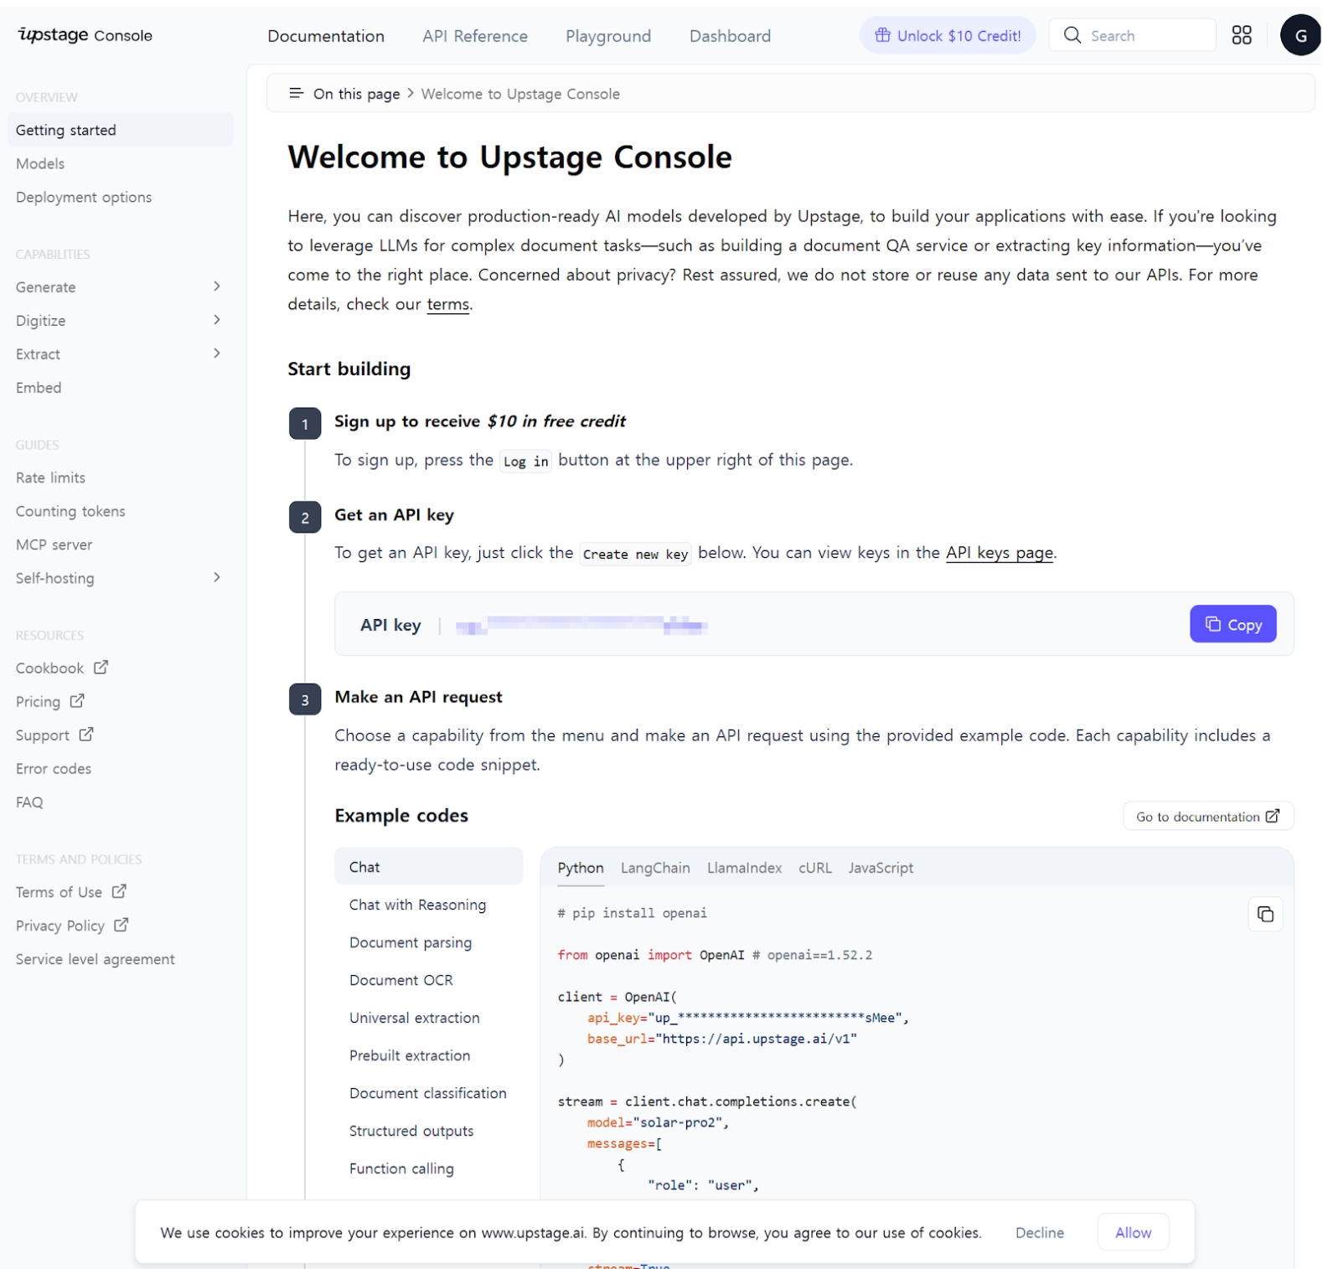Click the copy code snippet icon

click(x=1264, y=914)
